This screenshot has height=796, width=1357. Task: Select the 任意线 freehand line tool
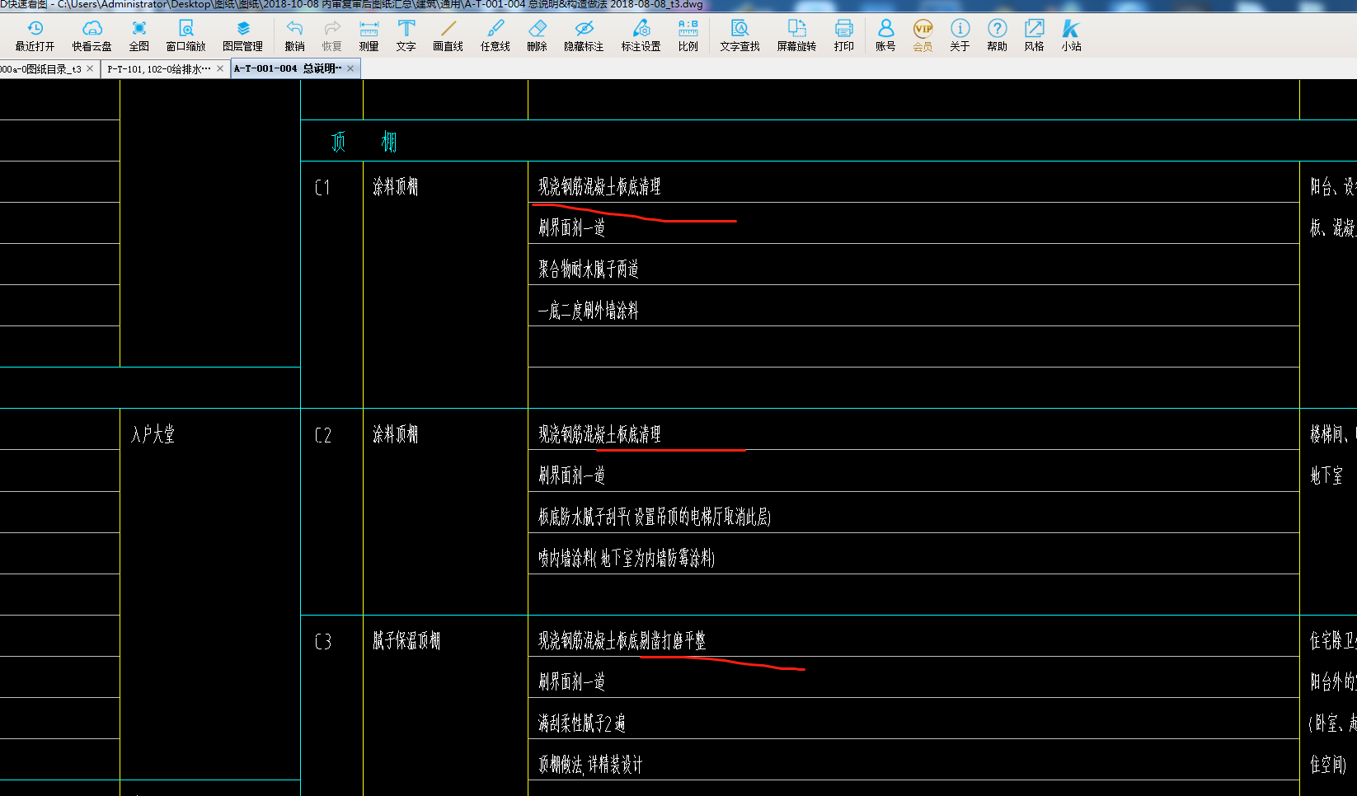(x=495, y=36)
